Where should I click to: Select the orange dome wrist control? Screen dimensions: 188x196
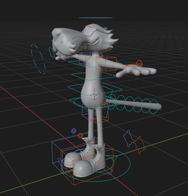tap(139, 63)
